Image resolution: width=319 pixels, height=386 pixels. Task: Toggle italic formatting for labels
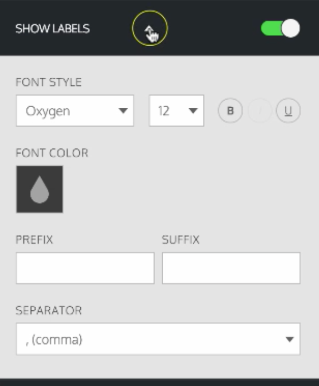[x=260, y=110]
